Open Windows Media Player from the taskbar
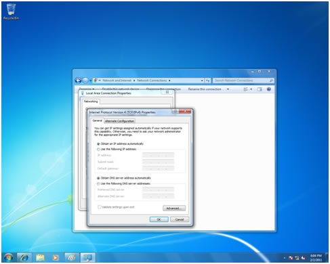Viewport: 330px width, 264px height. click(56, 257)
